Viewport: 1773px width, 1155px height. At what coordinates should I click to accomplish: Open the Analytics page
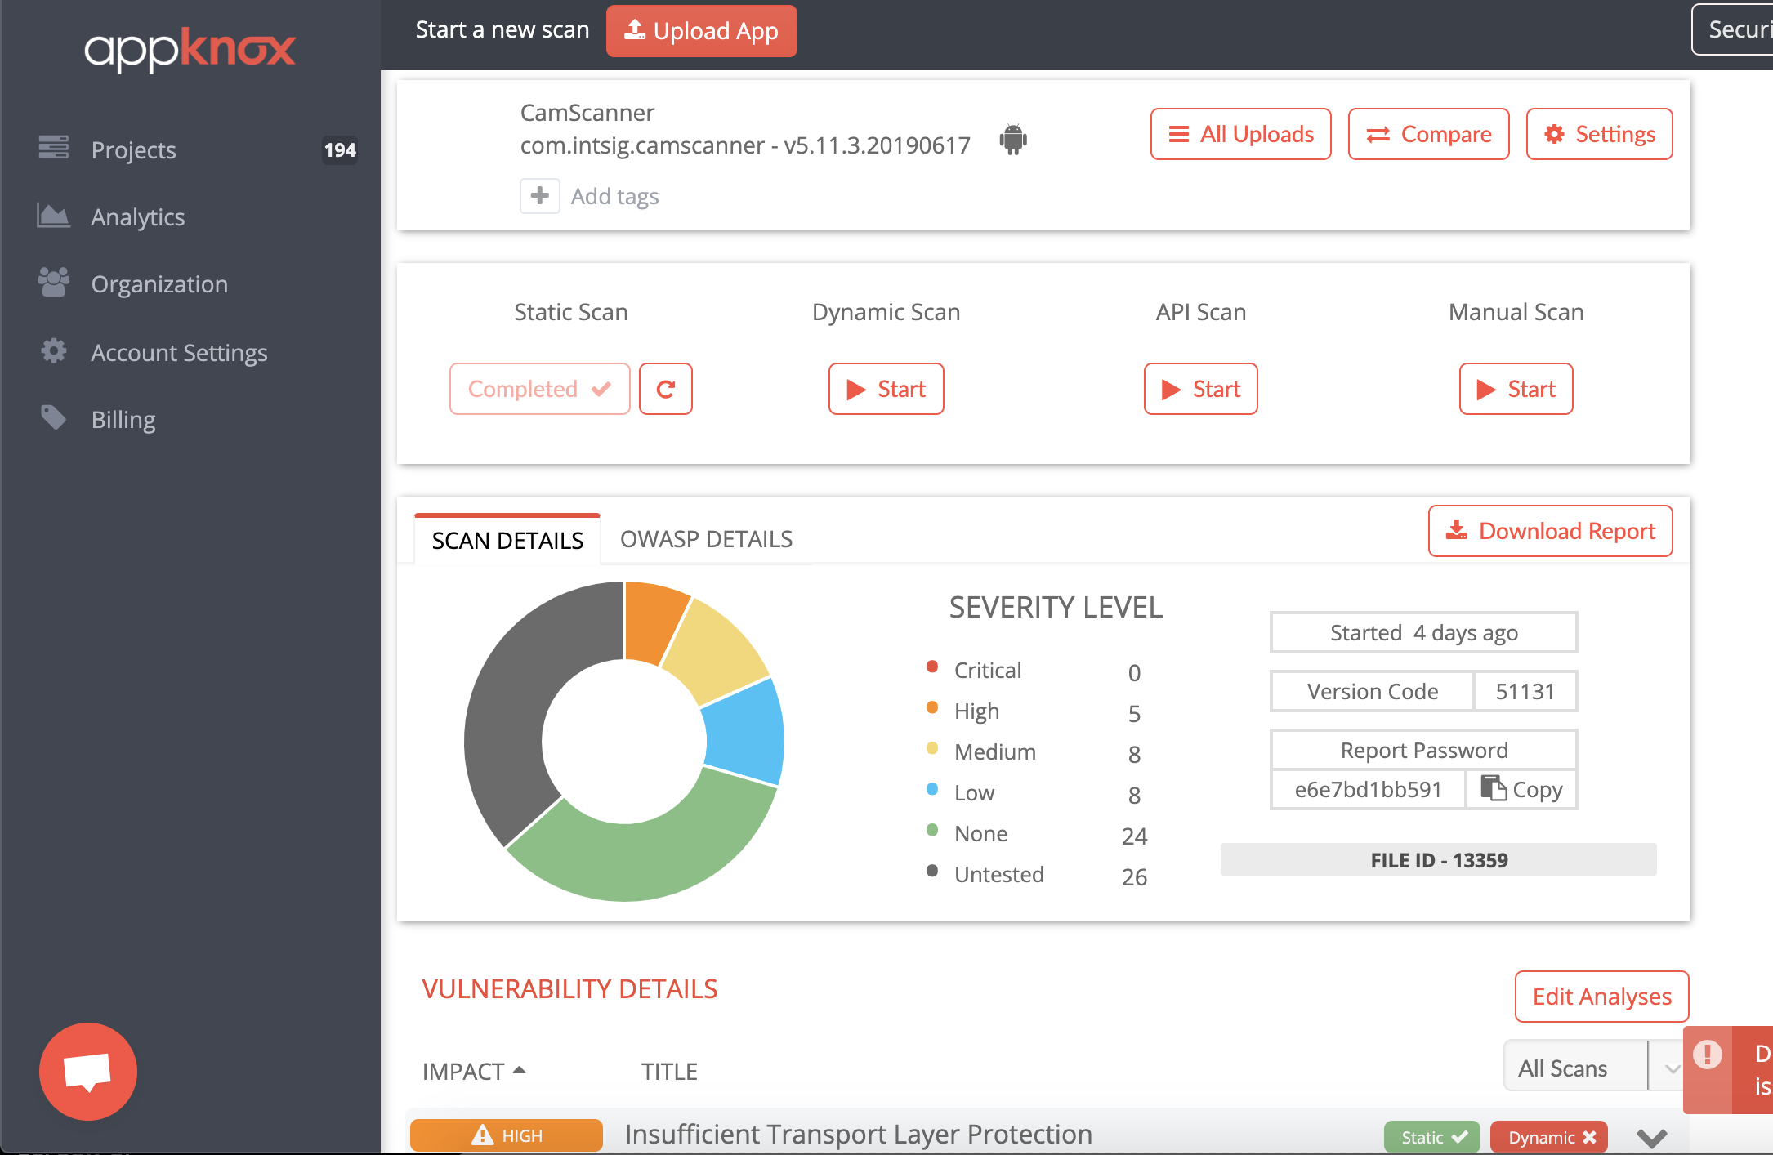(x=137, y=216)
